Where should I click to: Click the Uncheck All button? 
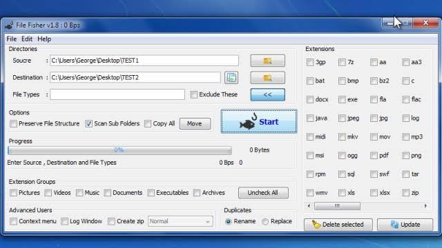tap(263, 193)
